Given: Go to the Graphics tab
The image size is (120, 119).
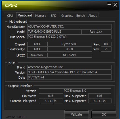Looking at the screenshot, I should click(67, 16).
